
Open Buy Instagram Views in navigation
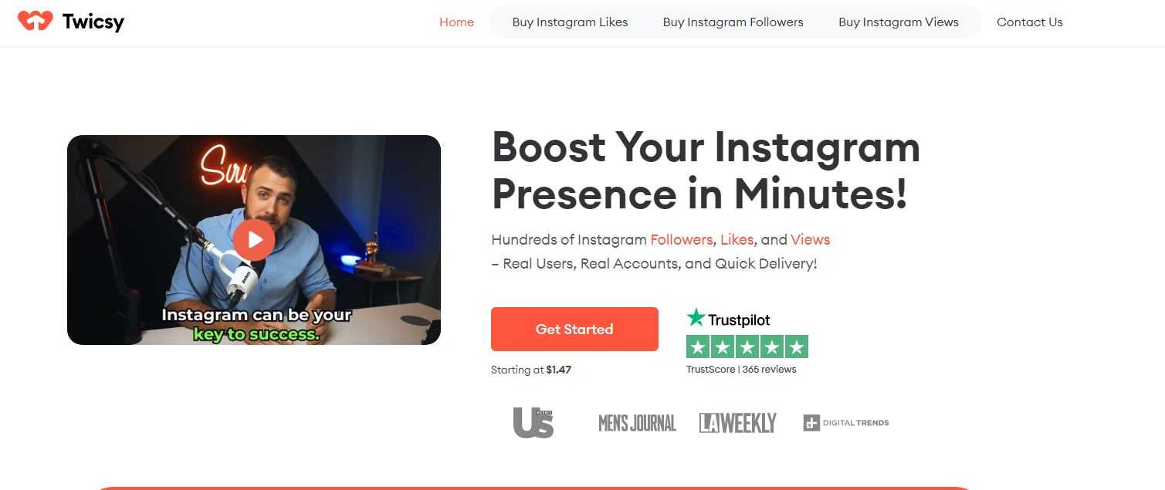(899, 22)
